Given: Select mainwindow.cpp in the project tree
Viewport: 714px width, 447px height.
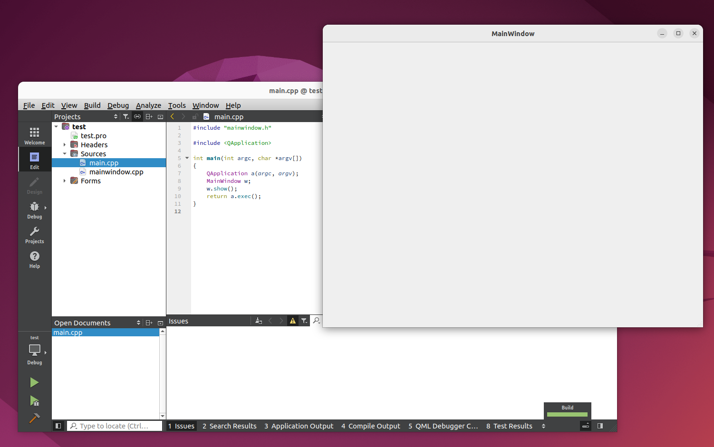Looking at the screenshot, I should coord(116,172).
